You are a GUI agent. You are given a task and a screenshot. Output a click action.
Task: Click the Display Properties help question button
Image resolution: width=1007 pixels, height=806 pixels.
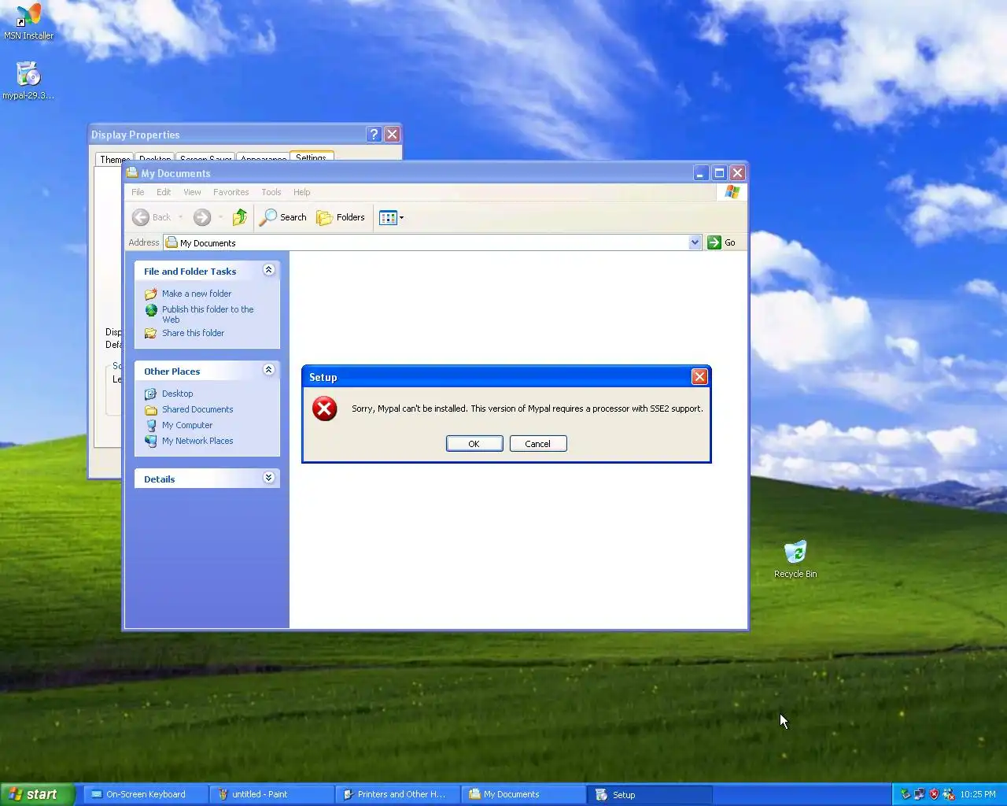coord(374,135)
